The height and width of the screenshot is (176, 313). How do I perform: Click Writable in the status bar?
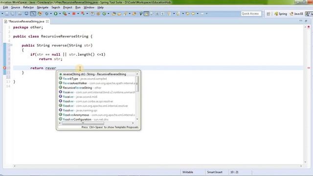tap(188, 172)
